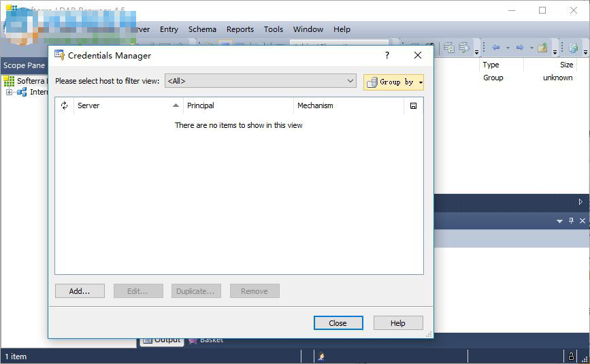Sort by the Principal column header
Screen dimensions: 590x364
coord(238,105)
